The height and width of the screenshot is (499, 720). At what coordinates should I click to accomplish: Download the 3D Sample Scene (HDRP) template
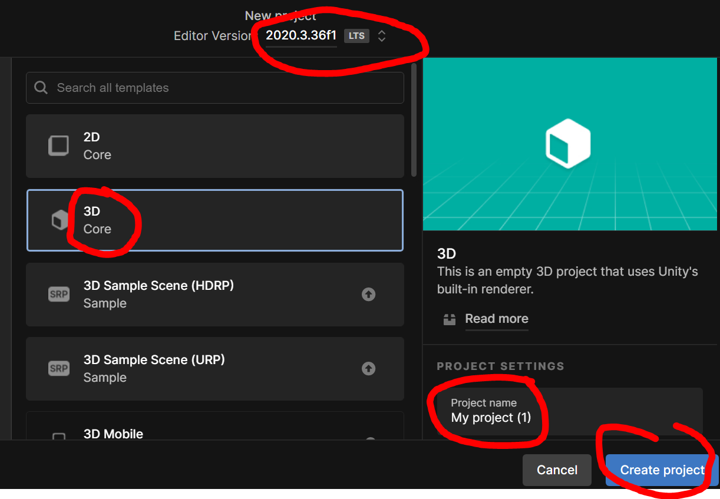tap(369, 294)
